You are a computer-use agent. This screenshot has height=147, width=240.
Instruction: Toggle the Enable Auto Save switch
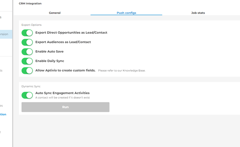click(x=27, y=52)
